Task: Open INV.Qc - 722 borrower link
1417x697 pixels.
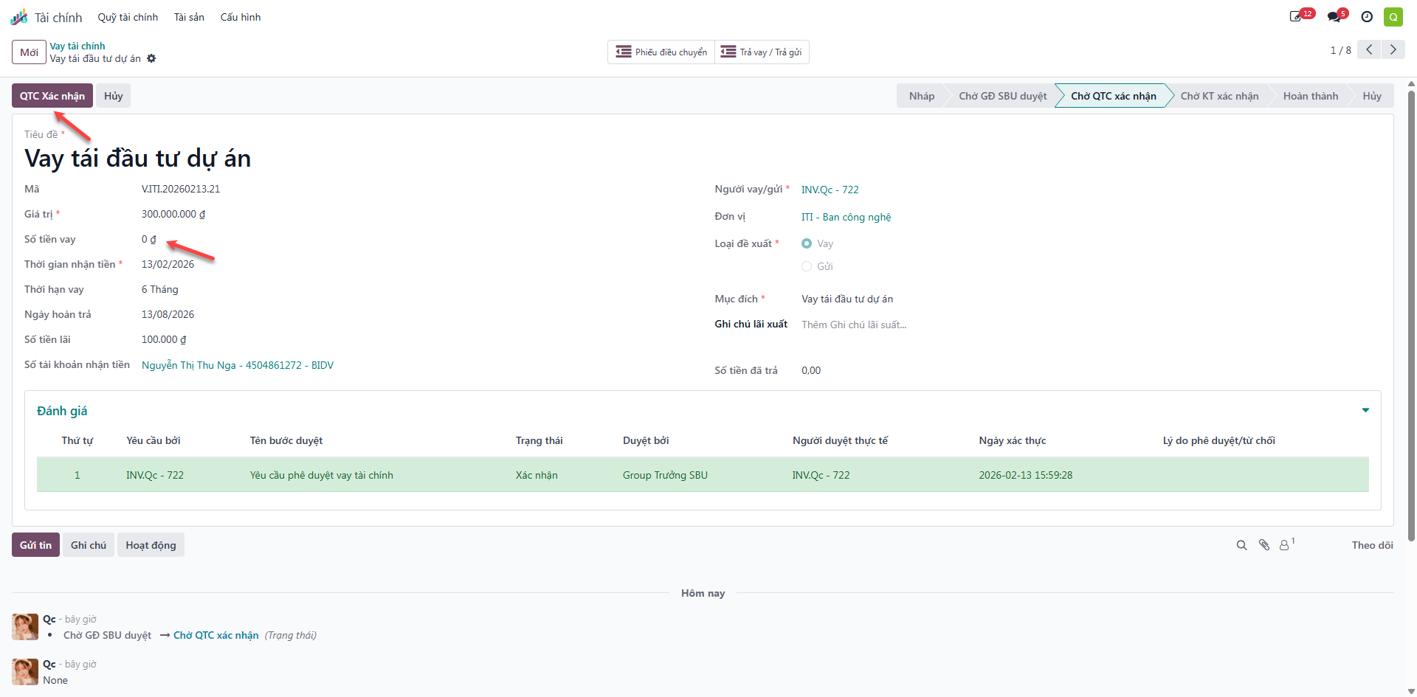Action: pos(830,190)
